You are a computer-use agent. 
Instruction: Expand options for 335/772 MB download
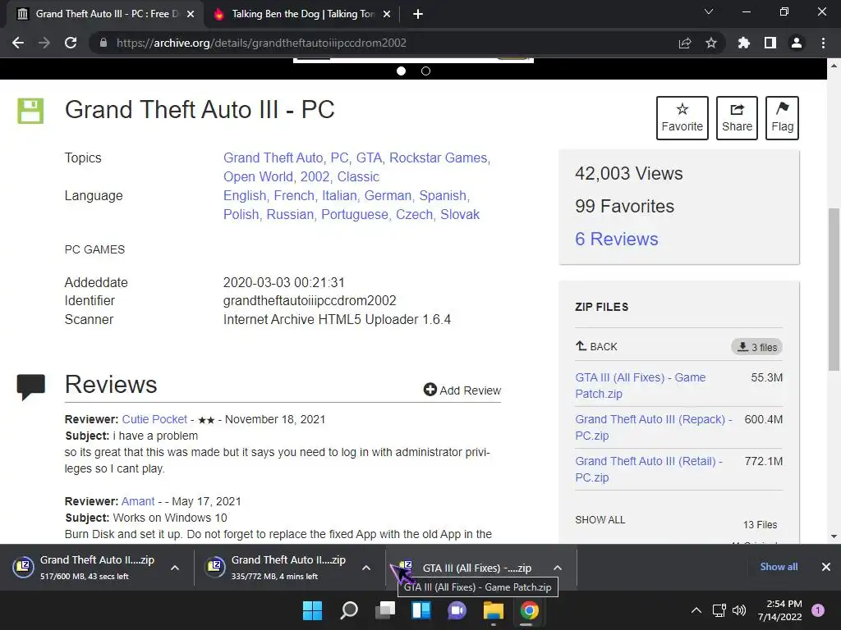pyautogui.click(x=366, y=568)
